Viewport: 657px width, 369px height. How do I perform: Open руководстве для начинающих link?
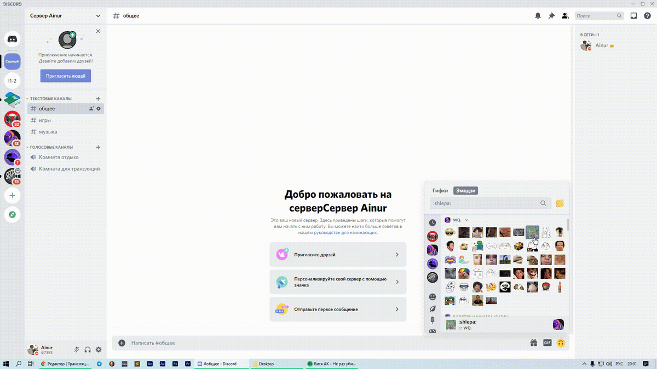coord(345,232)
